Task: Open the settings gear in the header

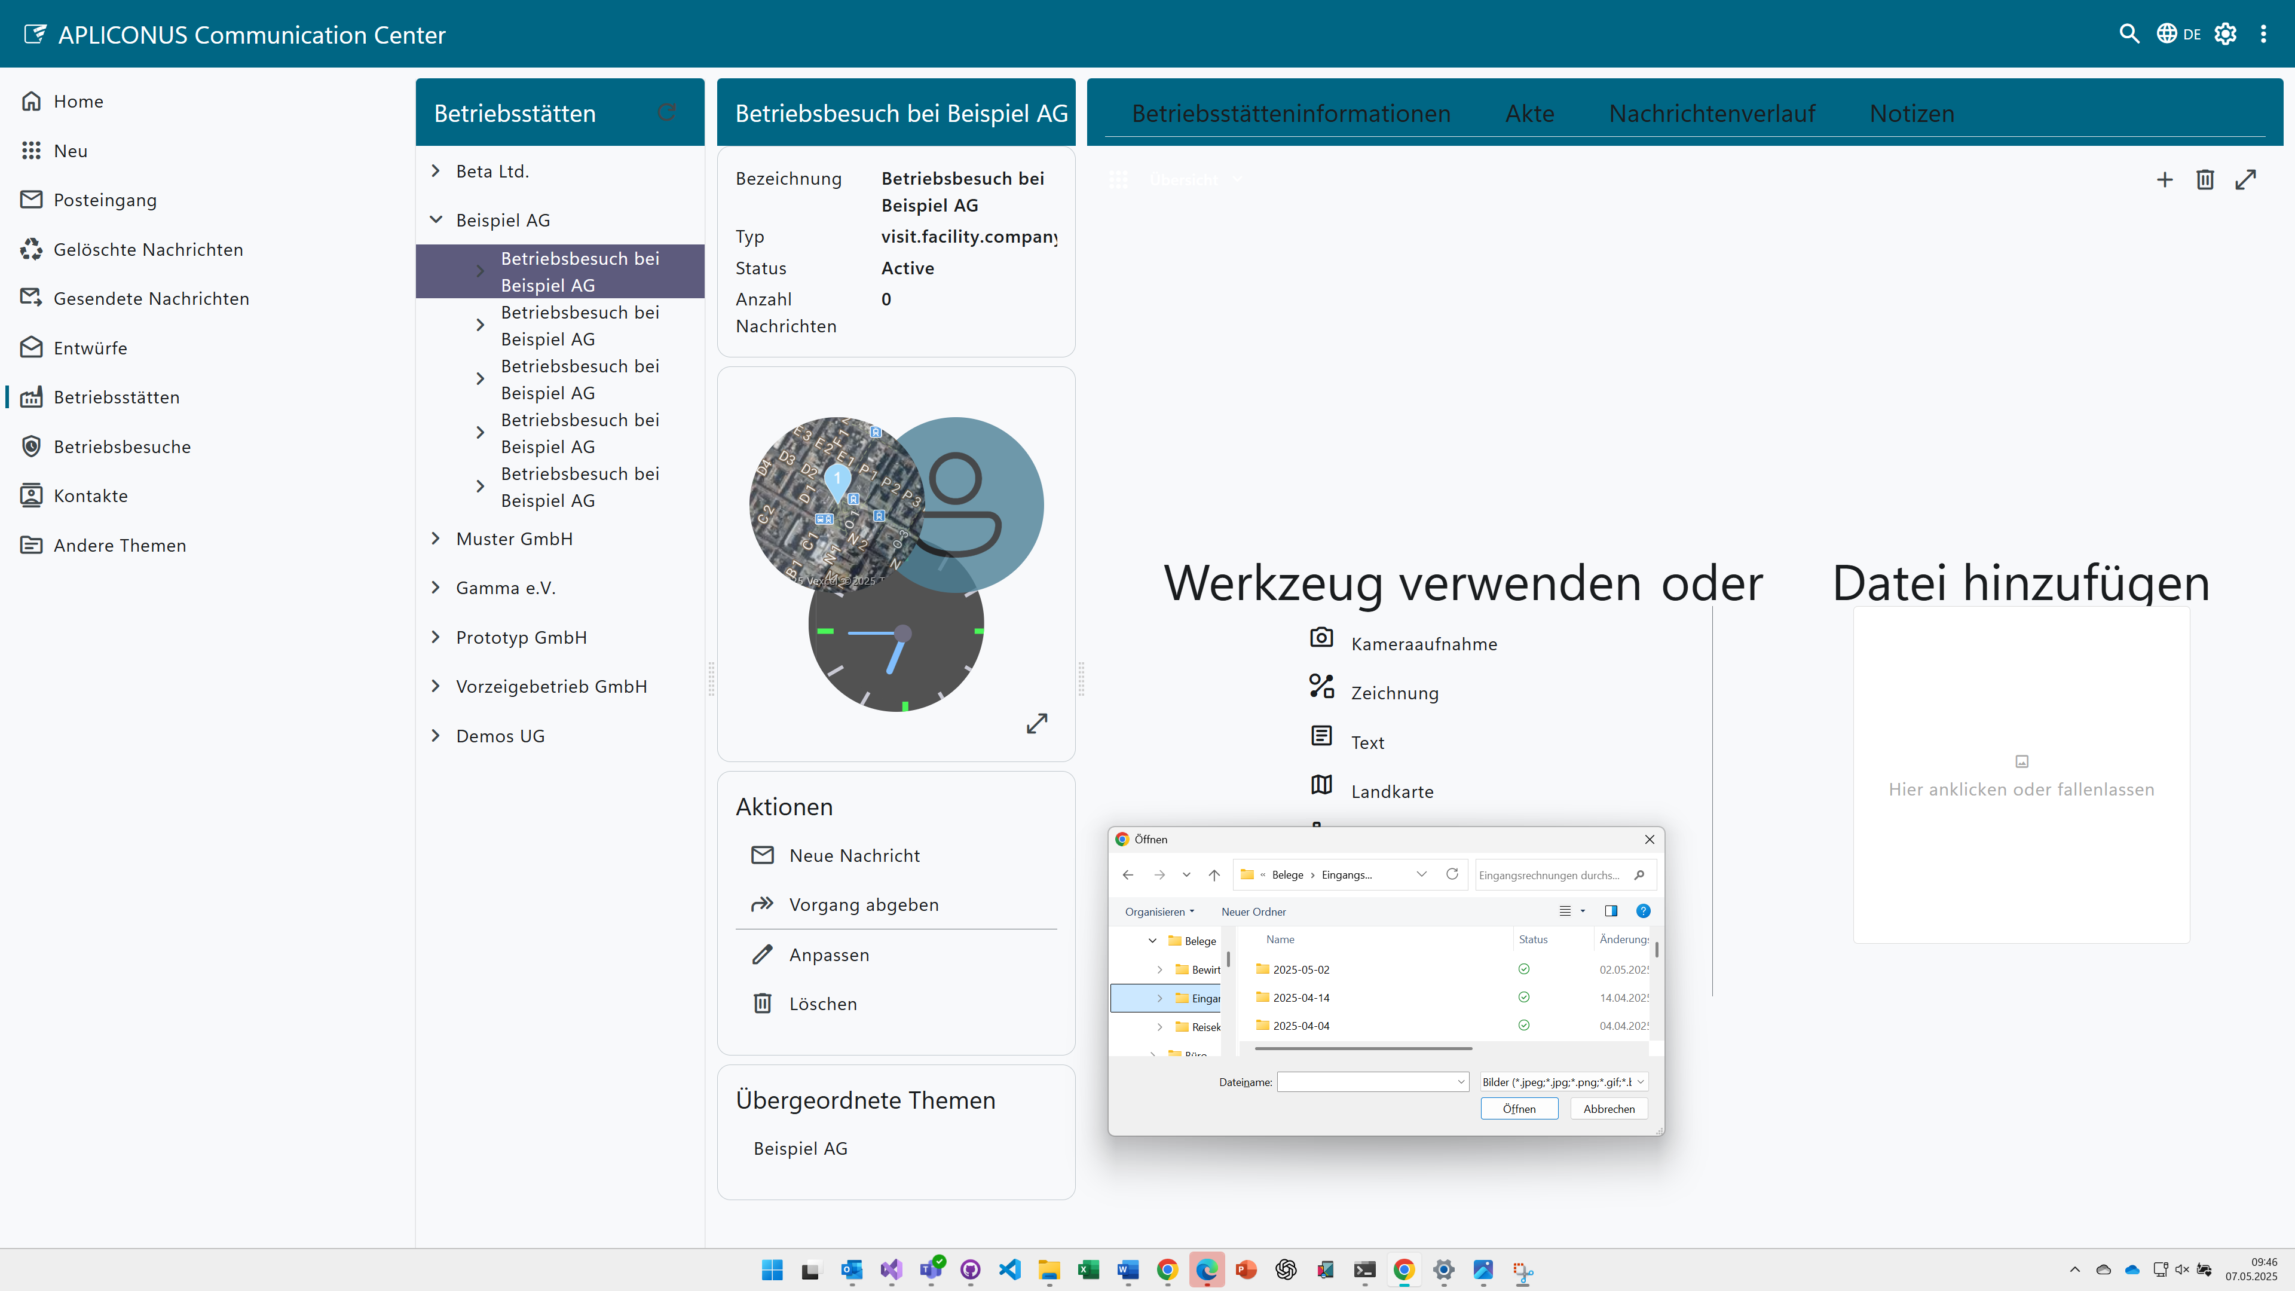Action: (2226, 34)
